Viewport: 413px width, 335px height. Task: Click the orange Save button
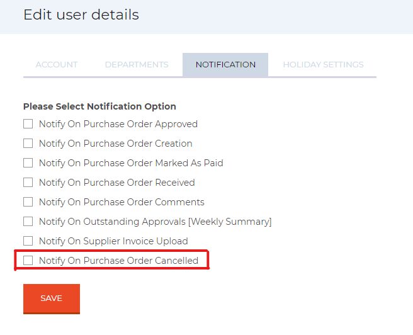point(52,298)
